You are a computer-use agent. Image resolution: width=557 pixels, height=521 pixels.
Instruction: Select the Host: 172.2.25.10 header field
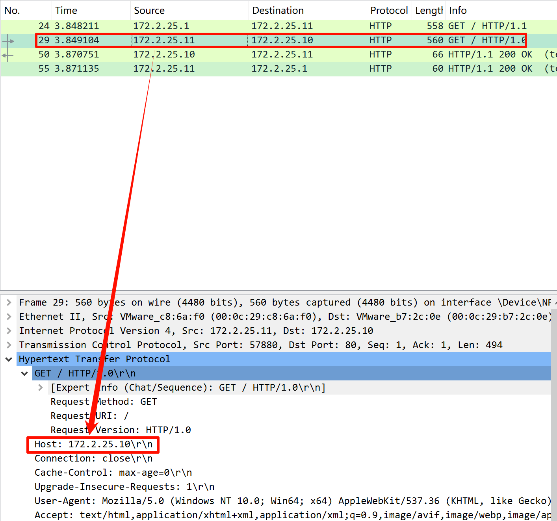point(93,444)
